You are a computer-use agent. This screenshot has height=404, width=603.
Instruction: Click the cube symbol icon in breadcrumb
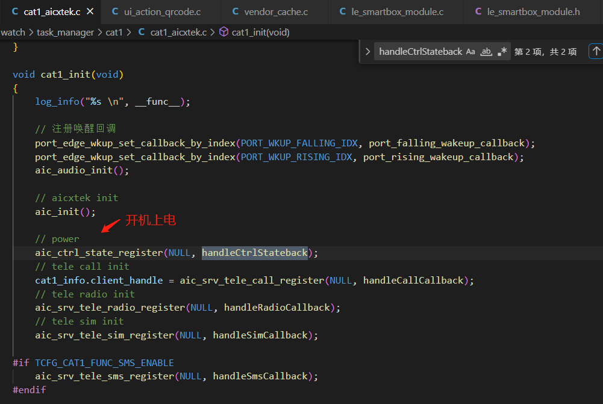(x=223, y=32)
